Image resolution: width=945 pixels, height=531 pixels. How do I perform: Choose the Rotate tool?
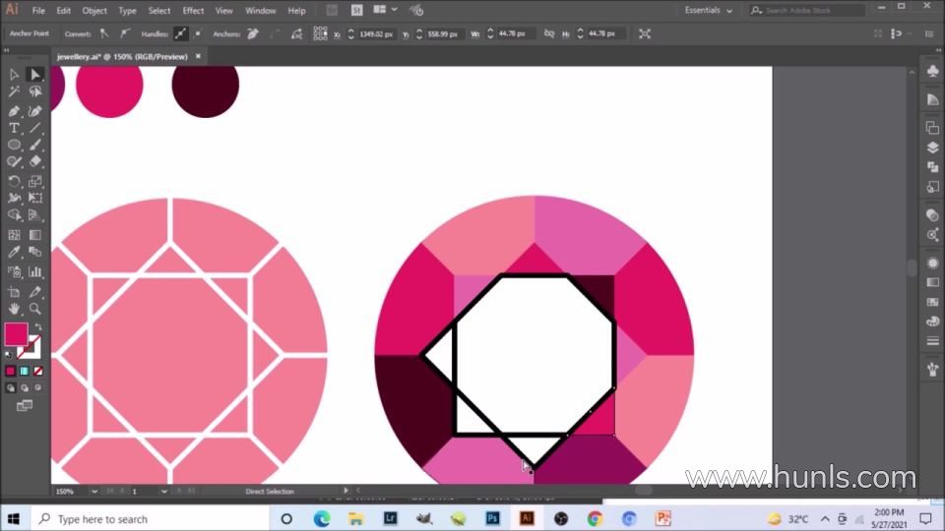(14, 181)
